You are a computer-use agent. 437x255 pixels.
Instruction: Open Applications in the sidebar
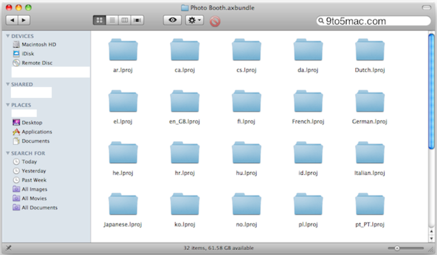tap(37, 132)
